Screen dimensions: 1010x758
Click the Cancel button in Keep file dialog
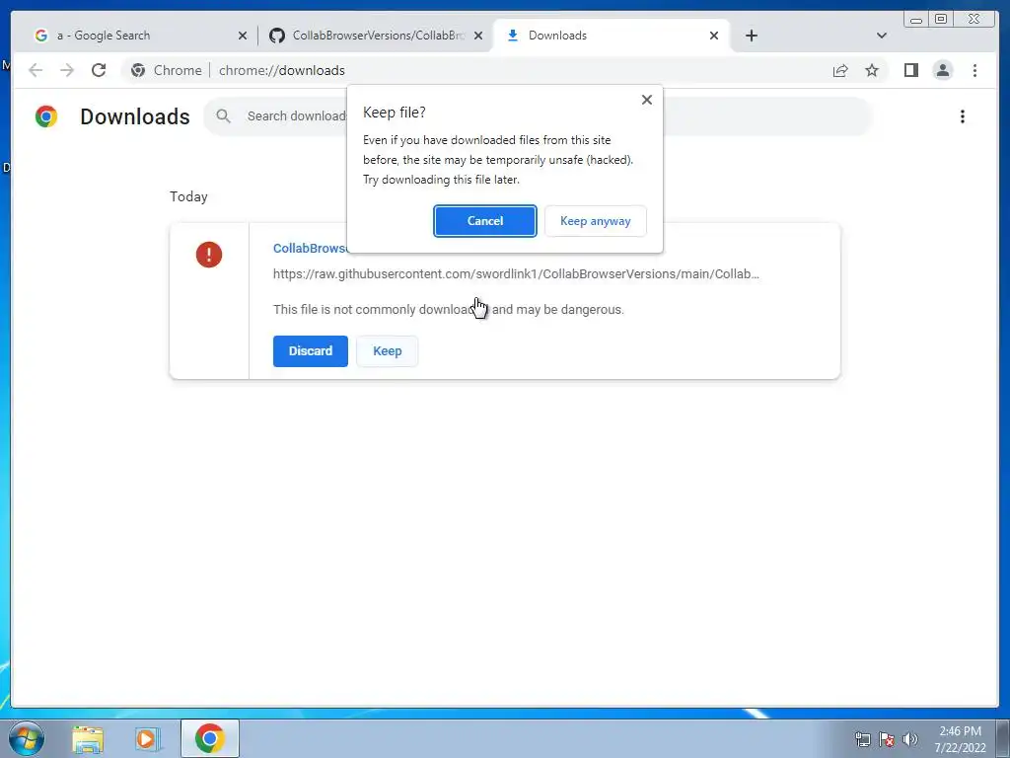[484, 221]
